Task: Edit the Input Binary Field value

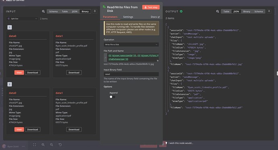Action: 131,74
